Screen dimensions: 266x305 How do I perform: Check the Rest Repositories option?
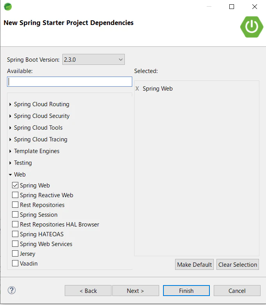(15, 205)
